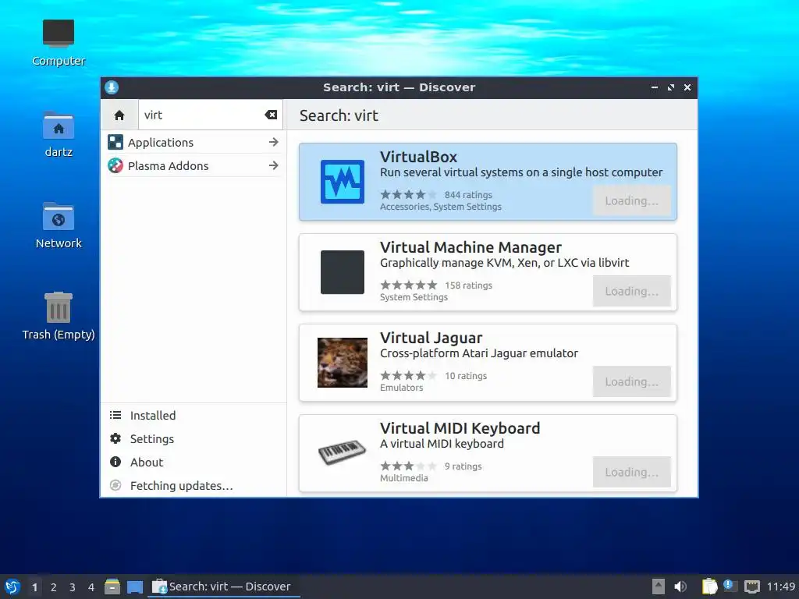Click the Virtual Jaguar Loading button
The image size is (799, 599).
pos(631,381)
